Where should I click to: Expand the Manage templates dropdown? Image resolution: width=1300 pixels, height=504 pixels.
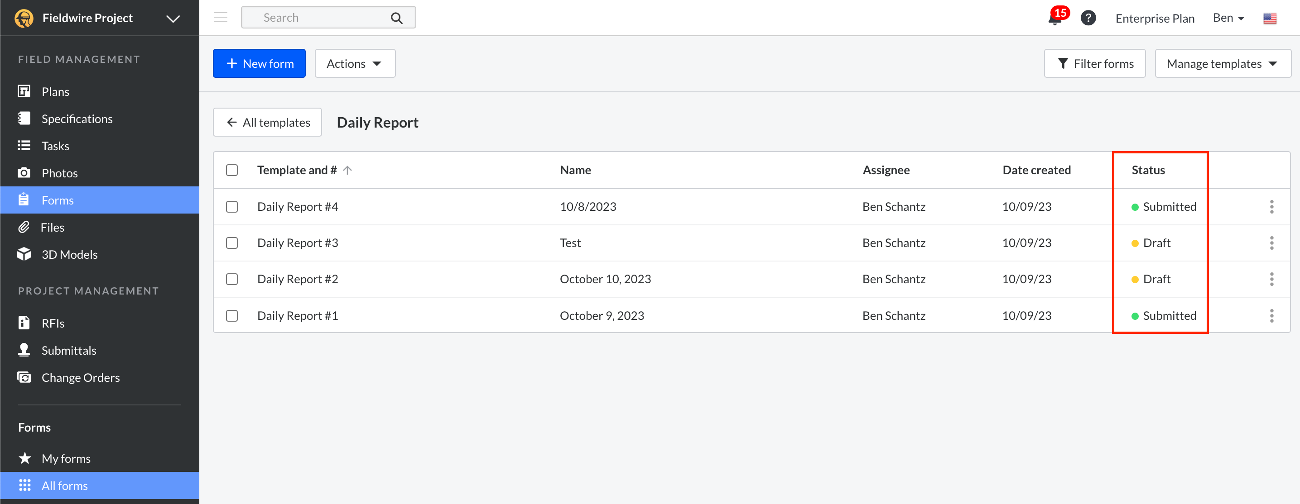click(1222, 63)
